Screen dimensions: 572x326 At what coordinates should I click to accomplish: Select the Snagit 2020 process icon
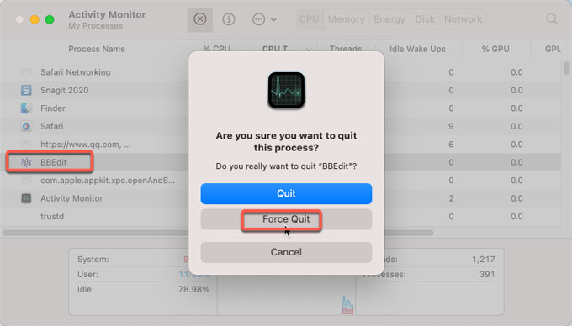click(x=26, y=90)
